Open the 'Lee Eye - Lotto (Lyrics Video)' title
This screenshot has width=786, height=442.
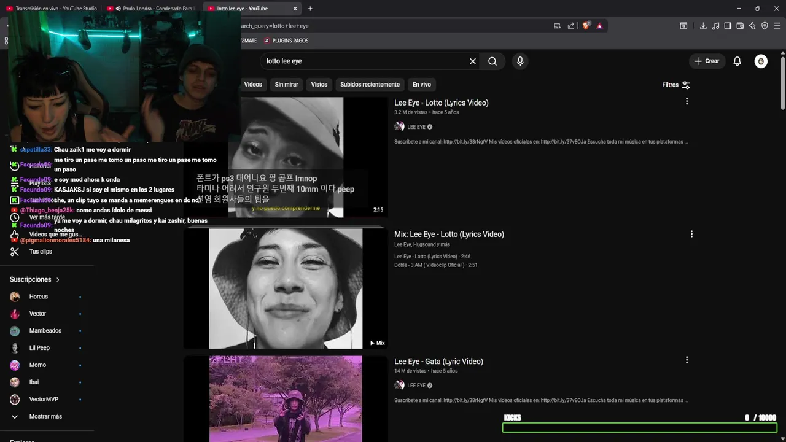[x=442, y=103]
